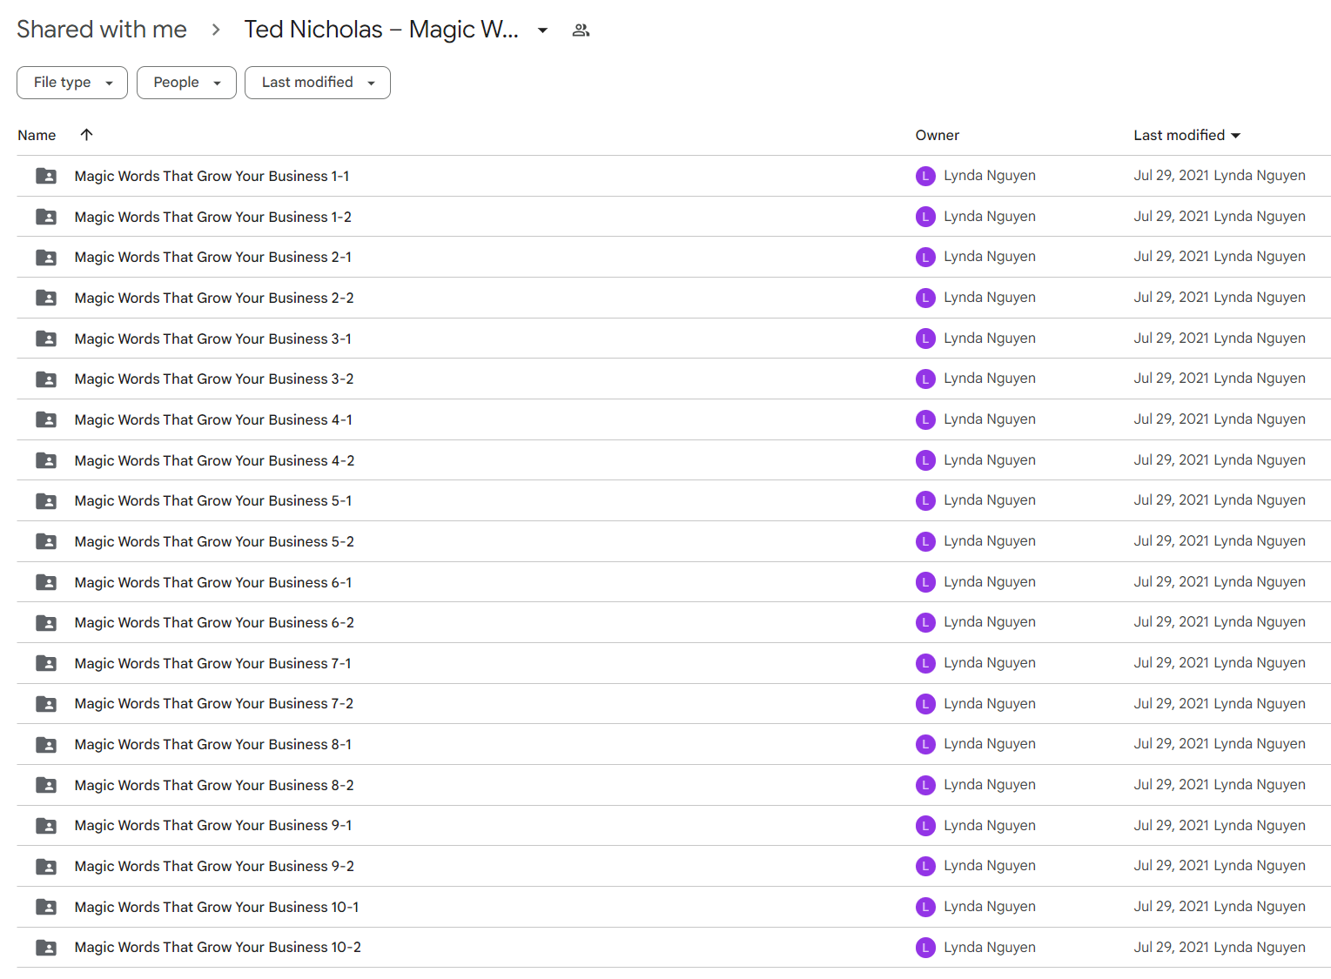Select Magic Words That Grow Your Business 1-1

pyautogui.click(x=212, y=176)
